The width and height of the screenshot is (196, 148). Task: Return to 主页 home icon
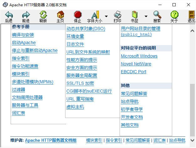coord(60,17)
